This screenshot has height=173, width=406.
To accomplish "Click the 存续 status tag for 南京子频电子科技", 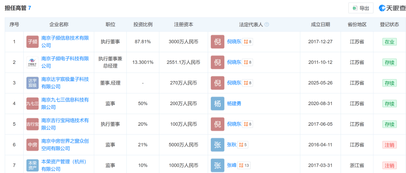I will tap(389, 62).
